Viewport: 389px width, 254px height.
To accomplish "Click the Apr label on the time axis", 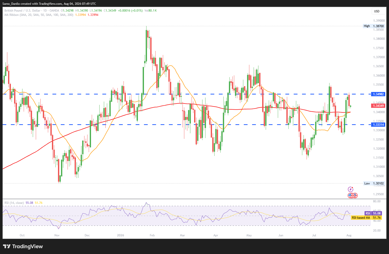I will pyautogui.click(x=216, y=235).
